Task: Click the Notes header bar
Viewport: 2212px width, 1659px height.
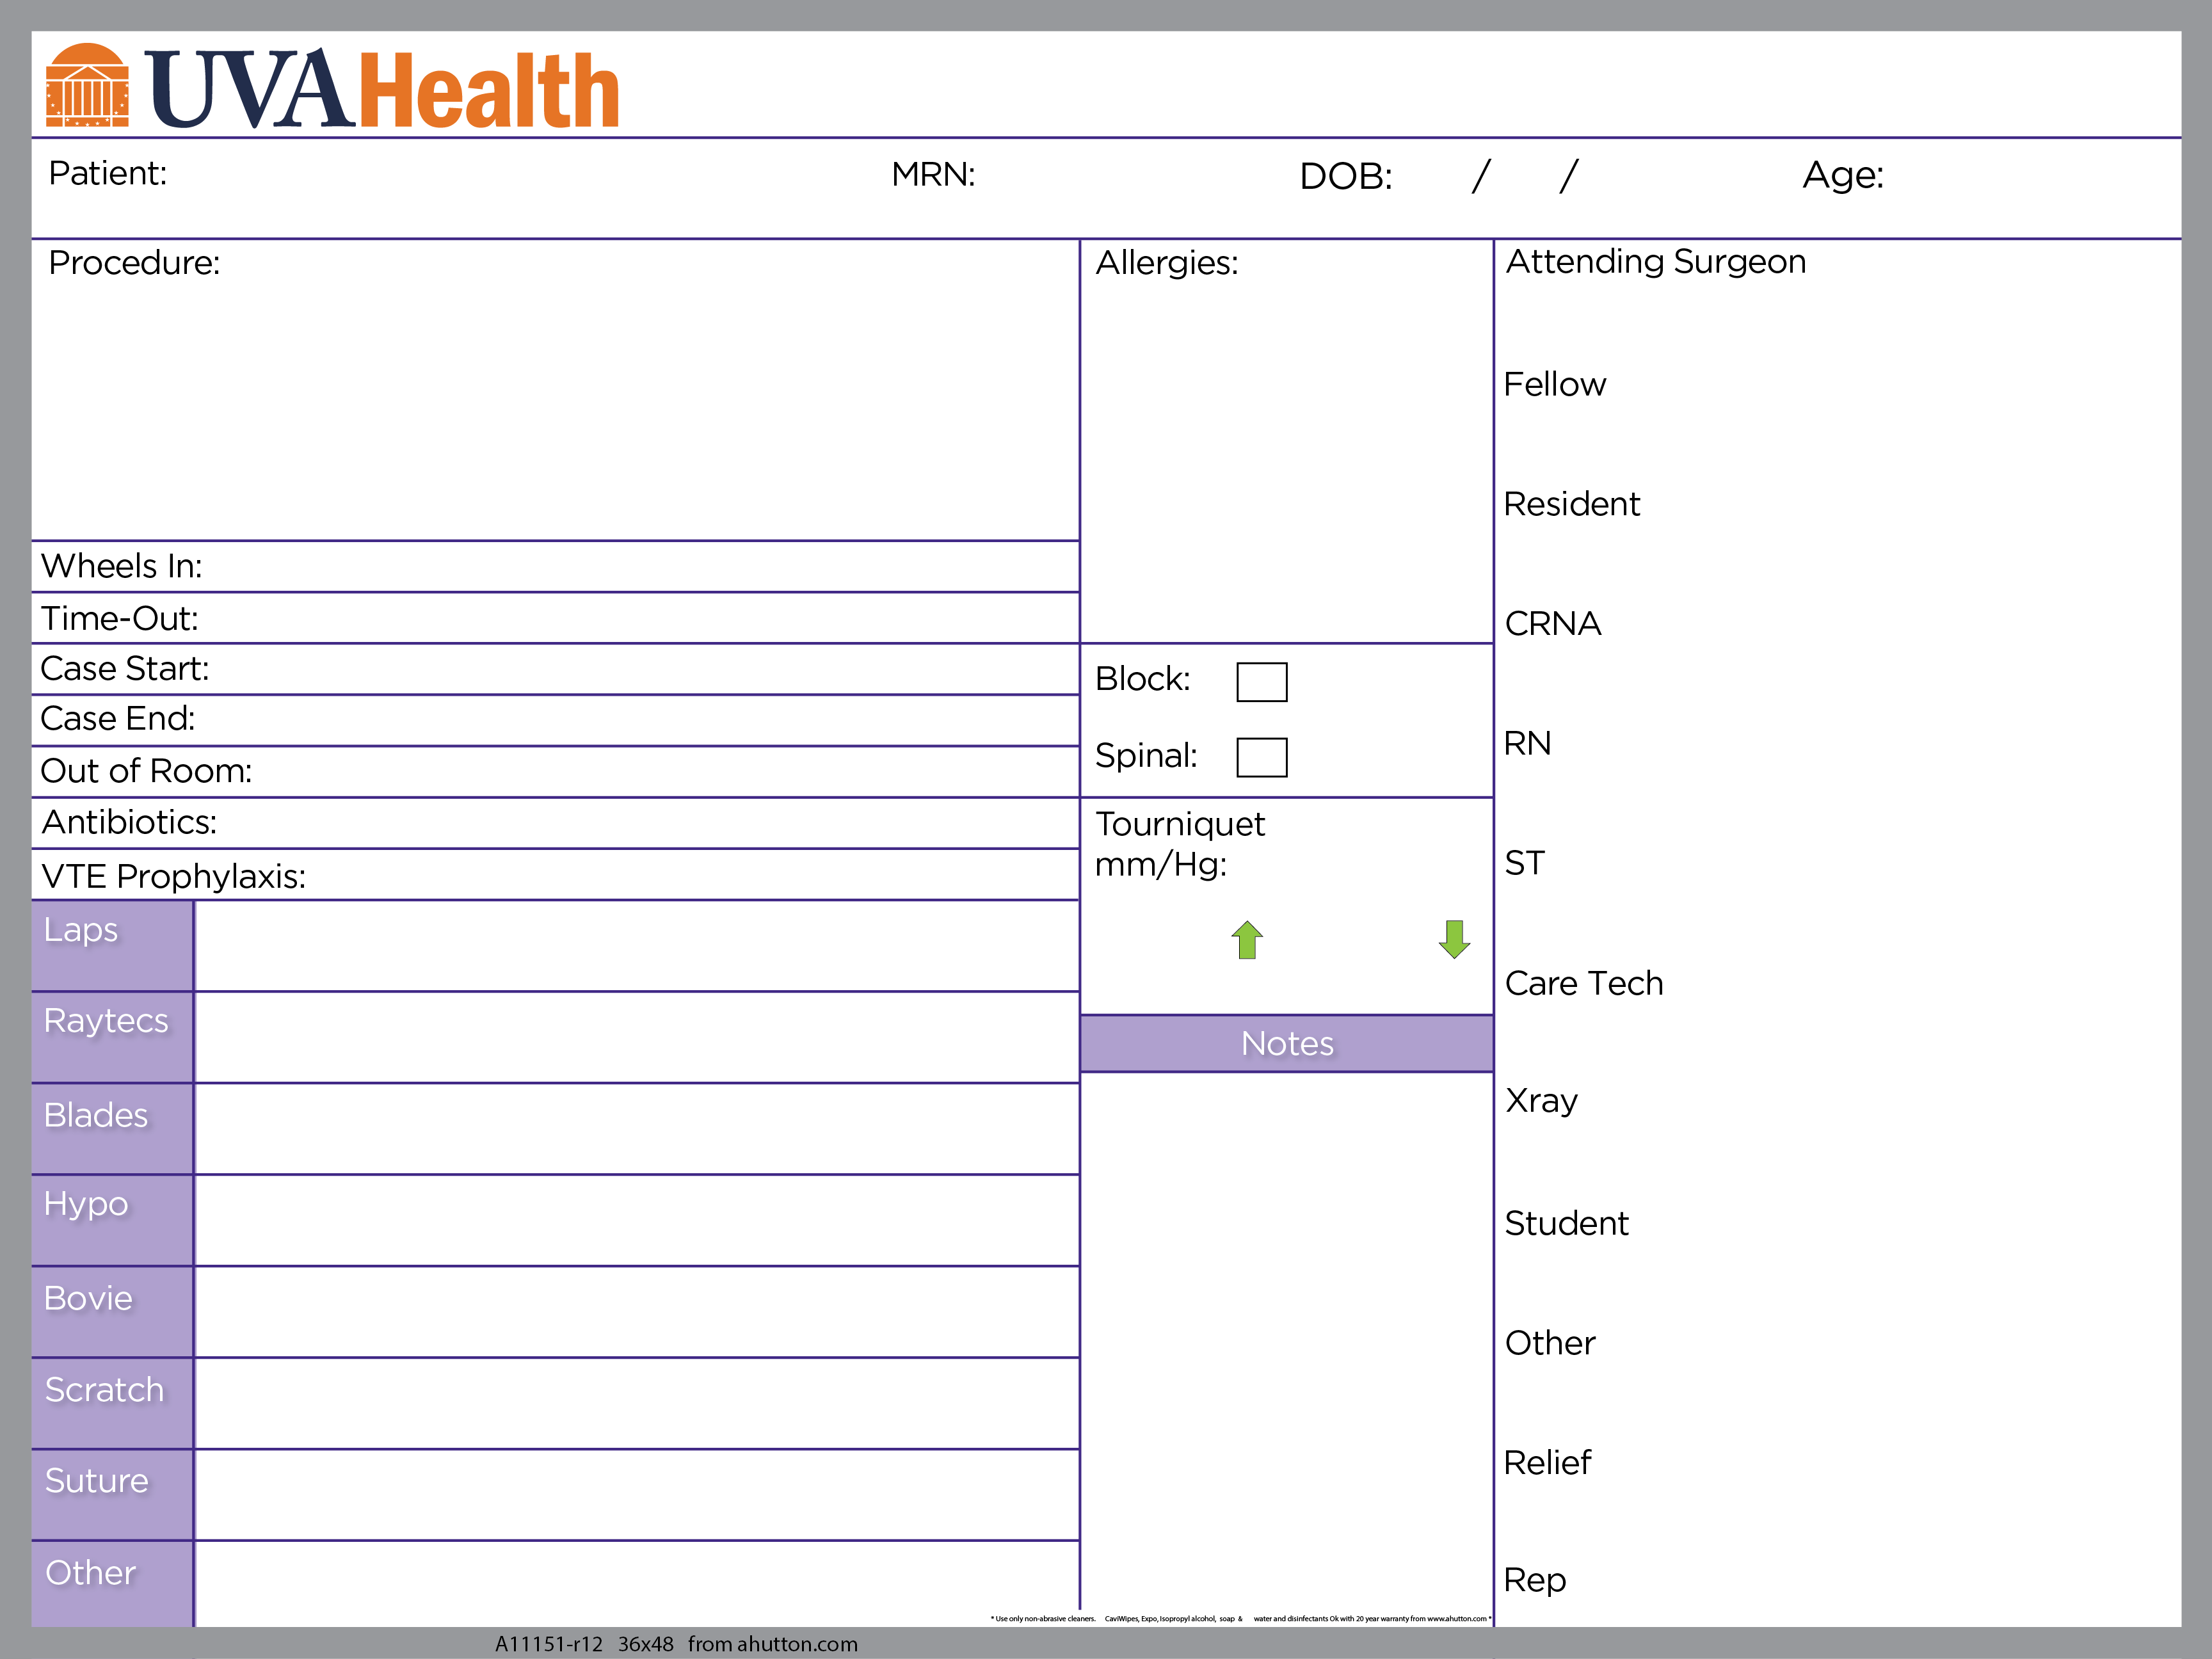Action: pos(1287,1044)
